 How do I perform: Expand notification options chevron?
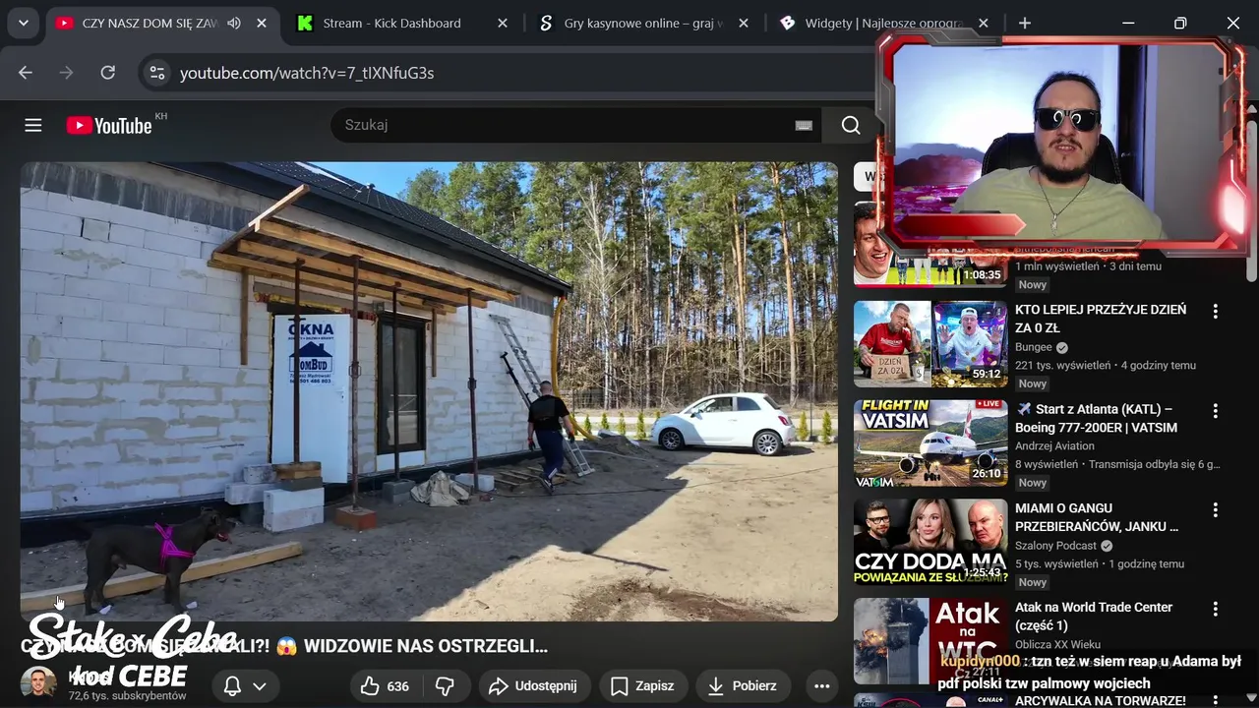260,686
